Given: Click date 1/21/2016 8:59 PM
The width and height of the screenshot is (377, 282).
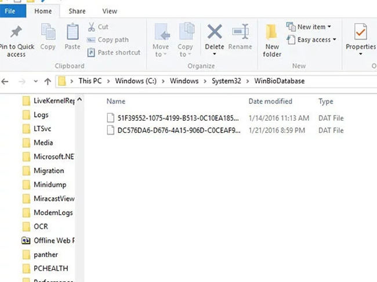Looking at the screenshot, I should coord(277,130).
